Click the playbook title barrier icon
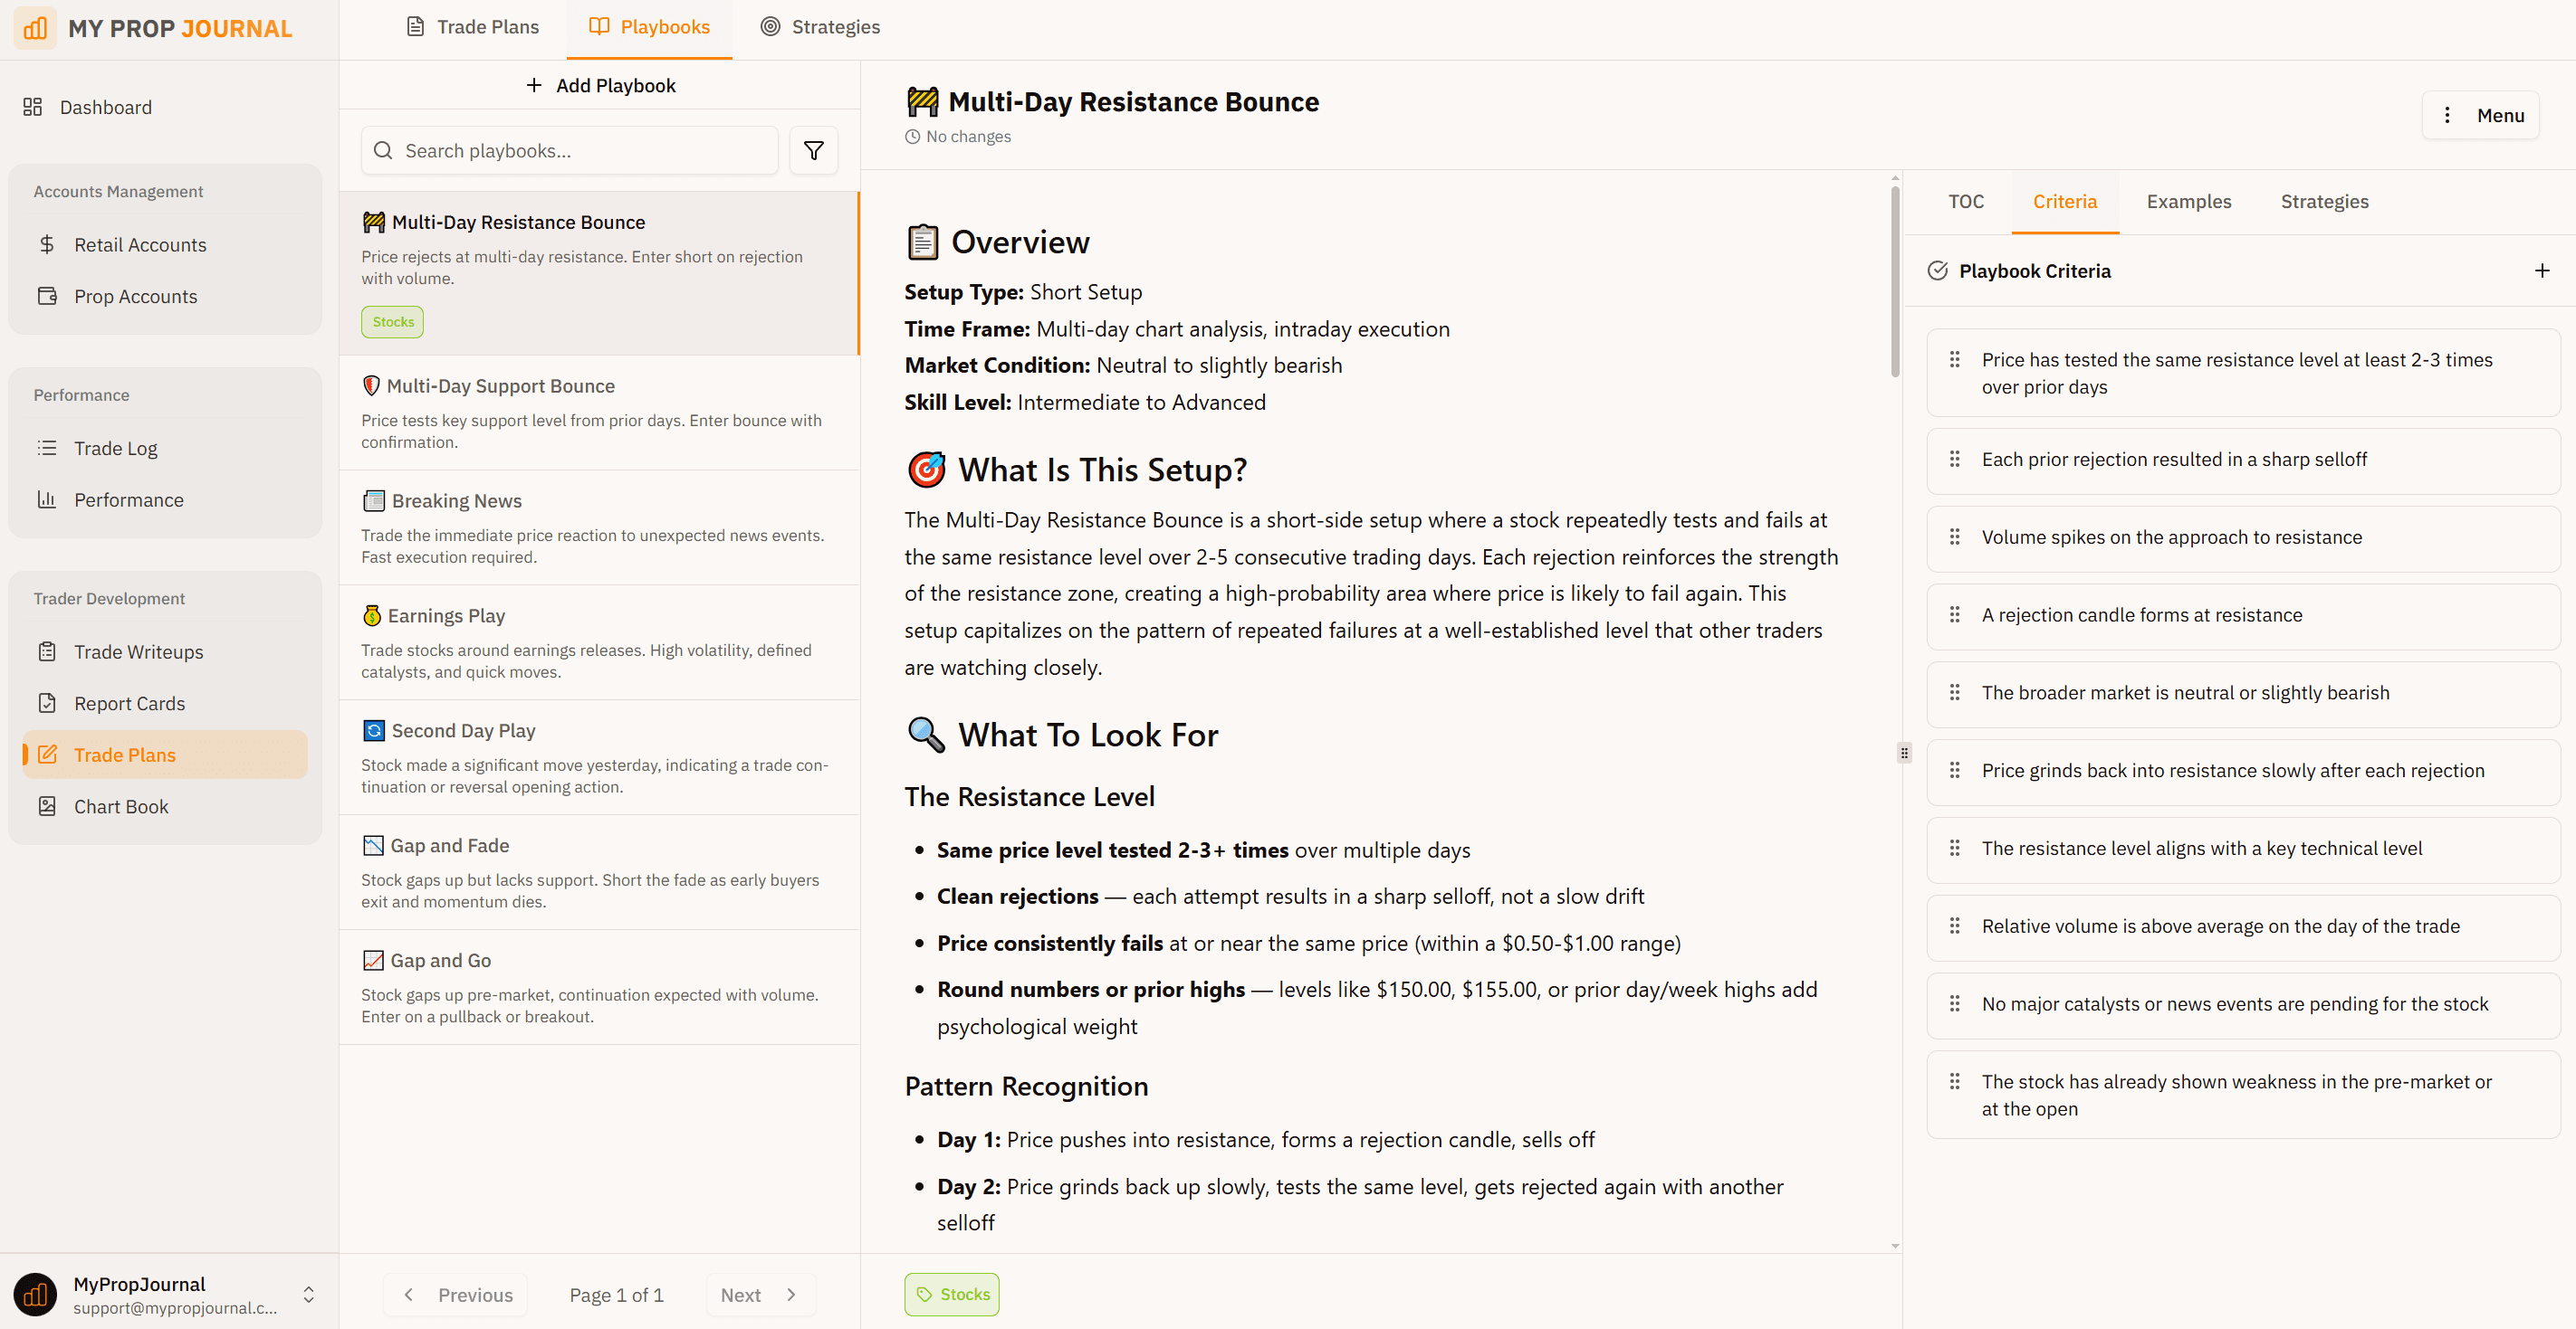This screenshot has height=1329, width=2576. (922, 102)
